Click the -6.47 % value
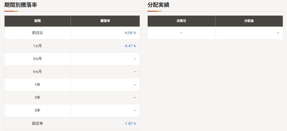Screen dimensions: 287x131 [x=130, y=46]
